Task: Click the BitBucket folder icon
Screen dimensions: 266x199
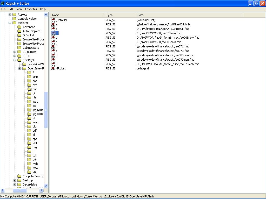Action: point(19,35)
